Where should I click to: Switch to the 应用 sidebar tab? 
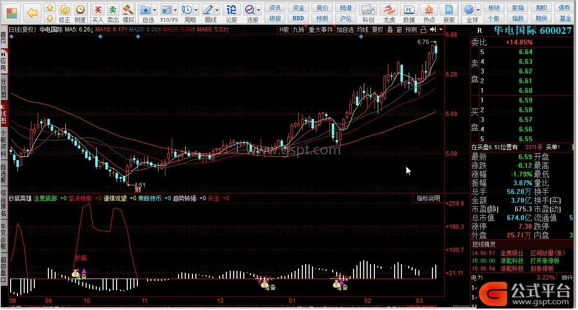point(3,61)
